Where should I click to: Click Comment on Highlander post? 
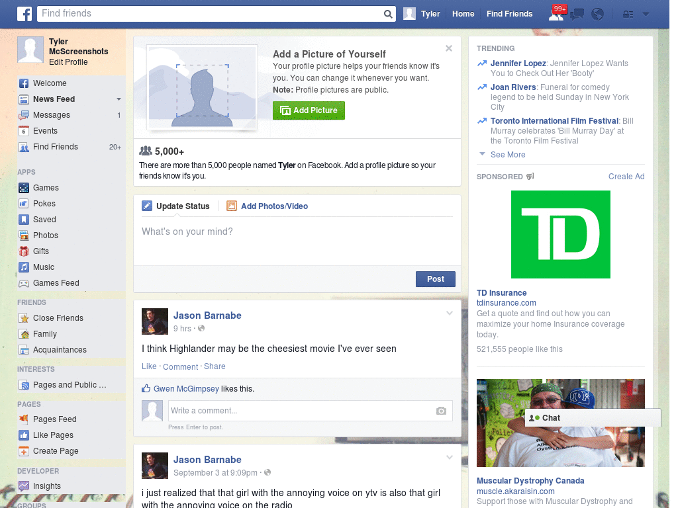click(x=180, y=366)
